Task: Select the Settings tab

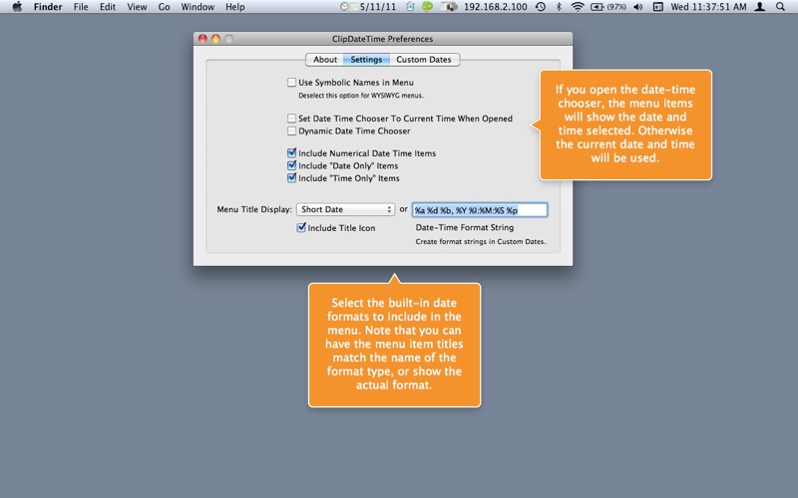Action: tap(366, 60)
